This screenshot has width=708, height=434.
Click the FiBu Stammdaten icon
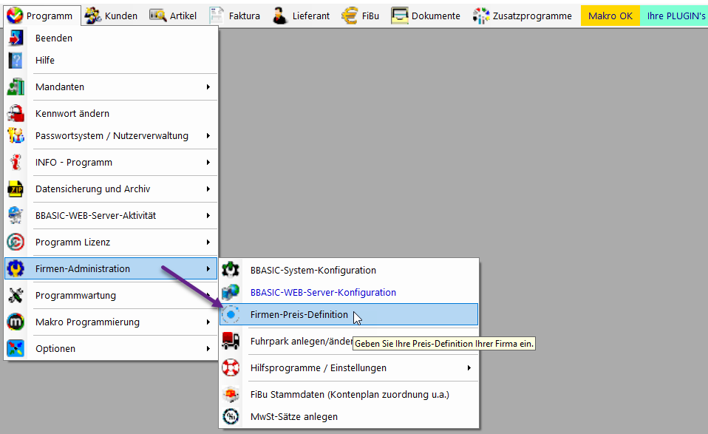point(231,394)
